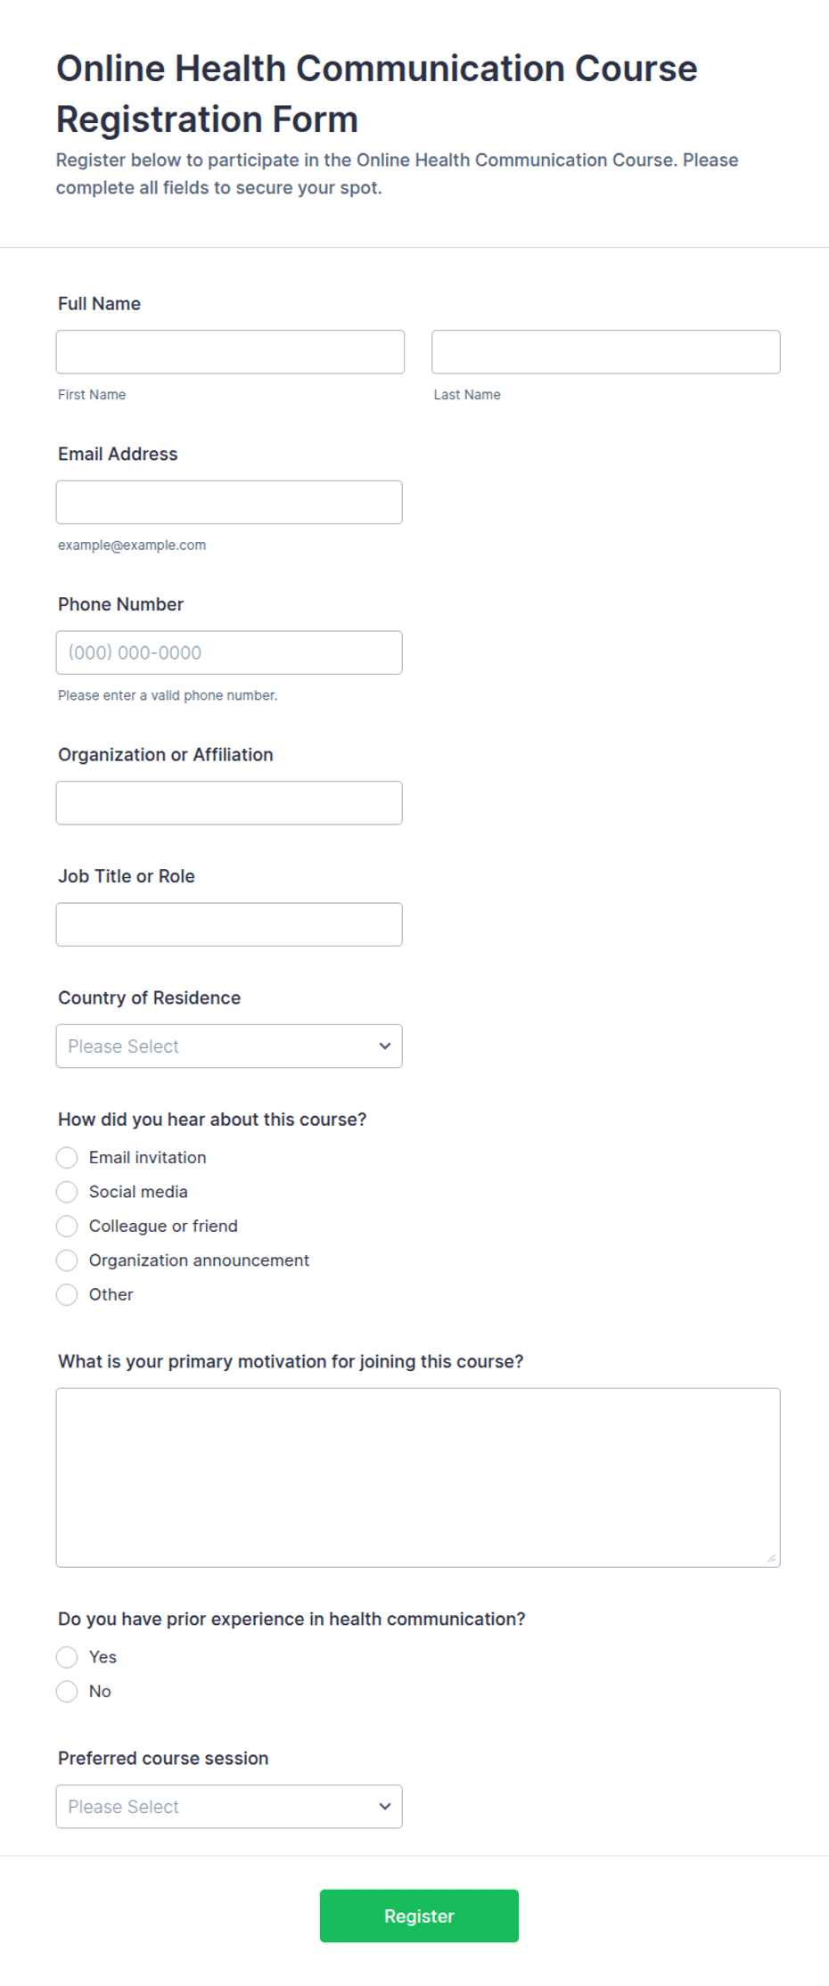Open the Country of Residence dropdown
Image resolution: width=829 pixels, height=1986 pixels.
pos(229,1046)
